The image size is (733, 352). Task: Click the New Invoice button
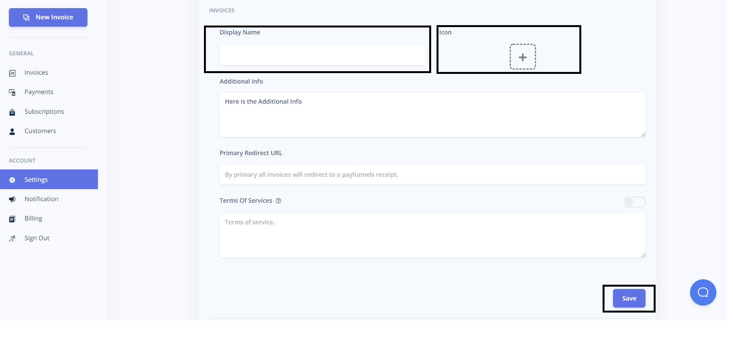(x=48, y=17)
